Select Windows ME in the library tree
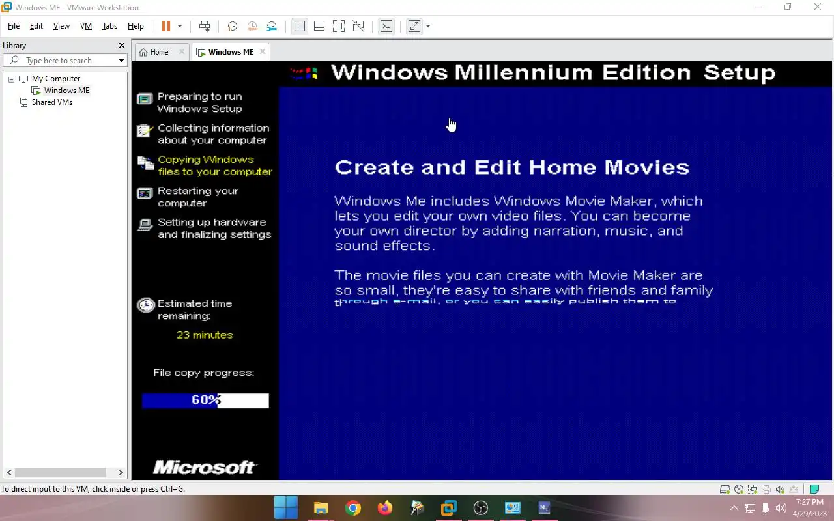This screenshot has height=521, width=834. (x=66, y=91)
